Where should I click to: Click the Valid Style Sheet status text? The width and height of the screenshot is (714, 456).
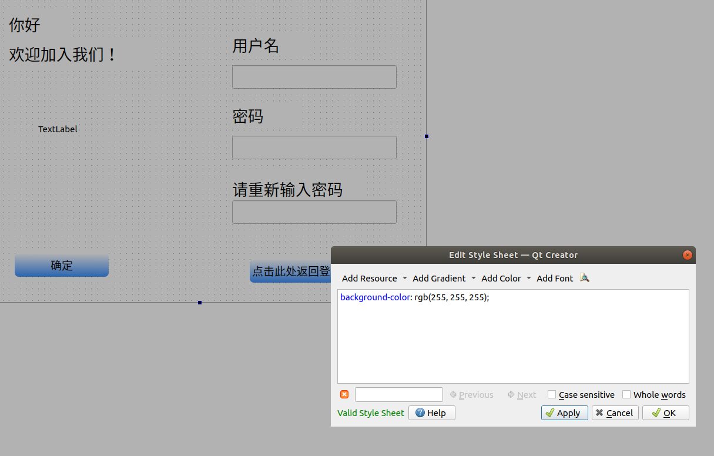(371, 413)
